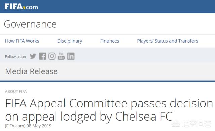Screen dimensions: 215x131
Task: Click the 08 May 2019 date
Action: (x=39, y=126)
